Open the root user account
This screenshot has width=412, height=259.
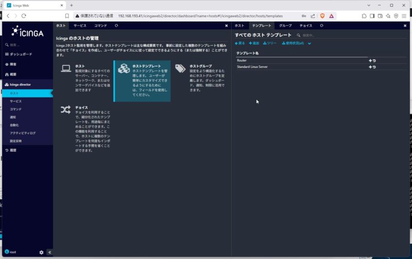[10, 252]
